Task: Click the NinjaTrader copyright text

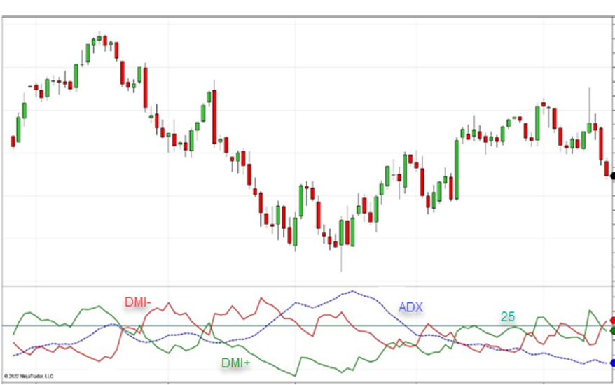Action: point(29,376)
